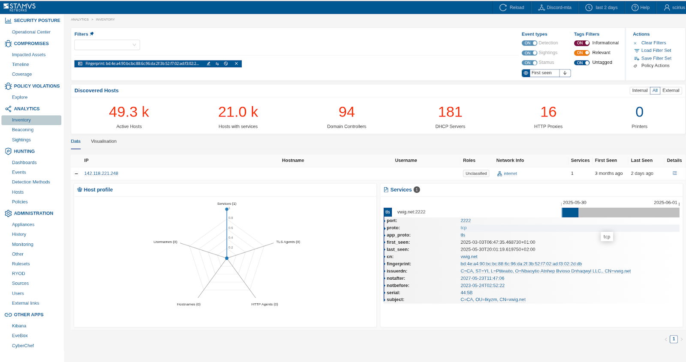Edit the Fingerprint filter with pencil icon

tap(209, 64)
